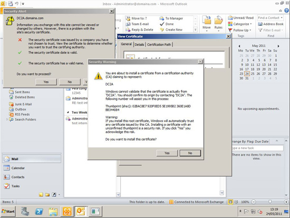Open PowerShell from the taskbar

click(39, 212)
